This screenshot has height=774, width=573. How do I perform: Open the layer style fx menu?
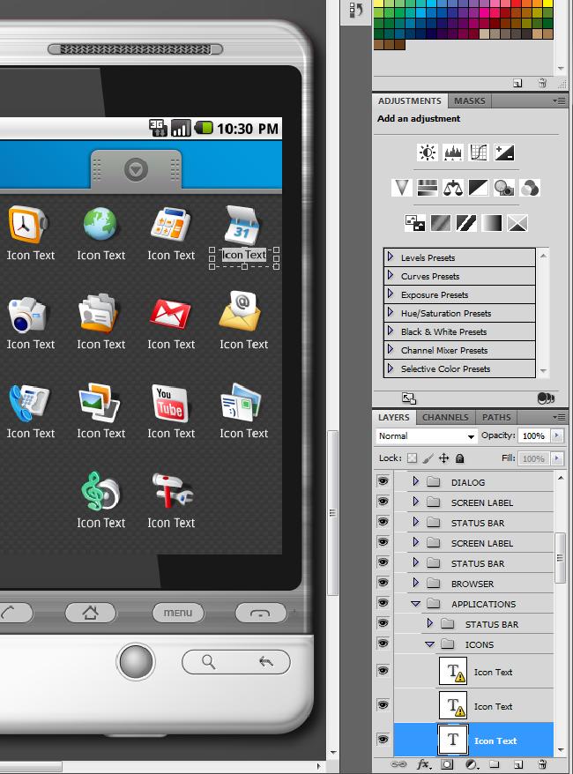coord(423,764)
